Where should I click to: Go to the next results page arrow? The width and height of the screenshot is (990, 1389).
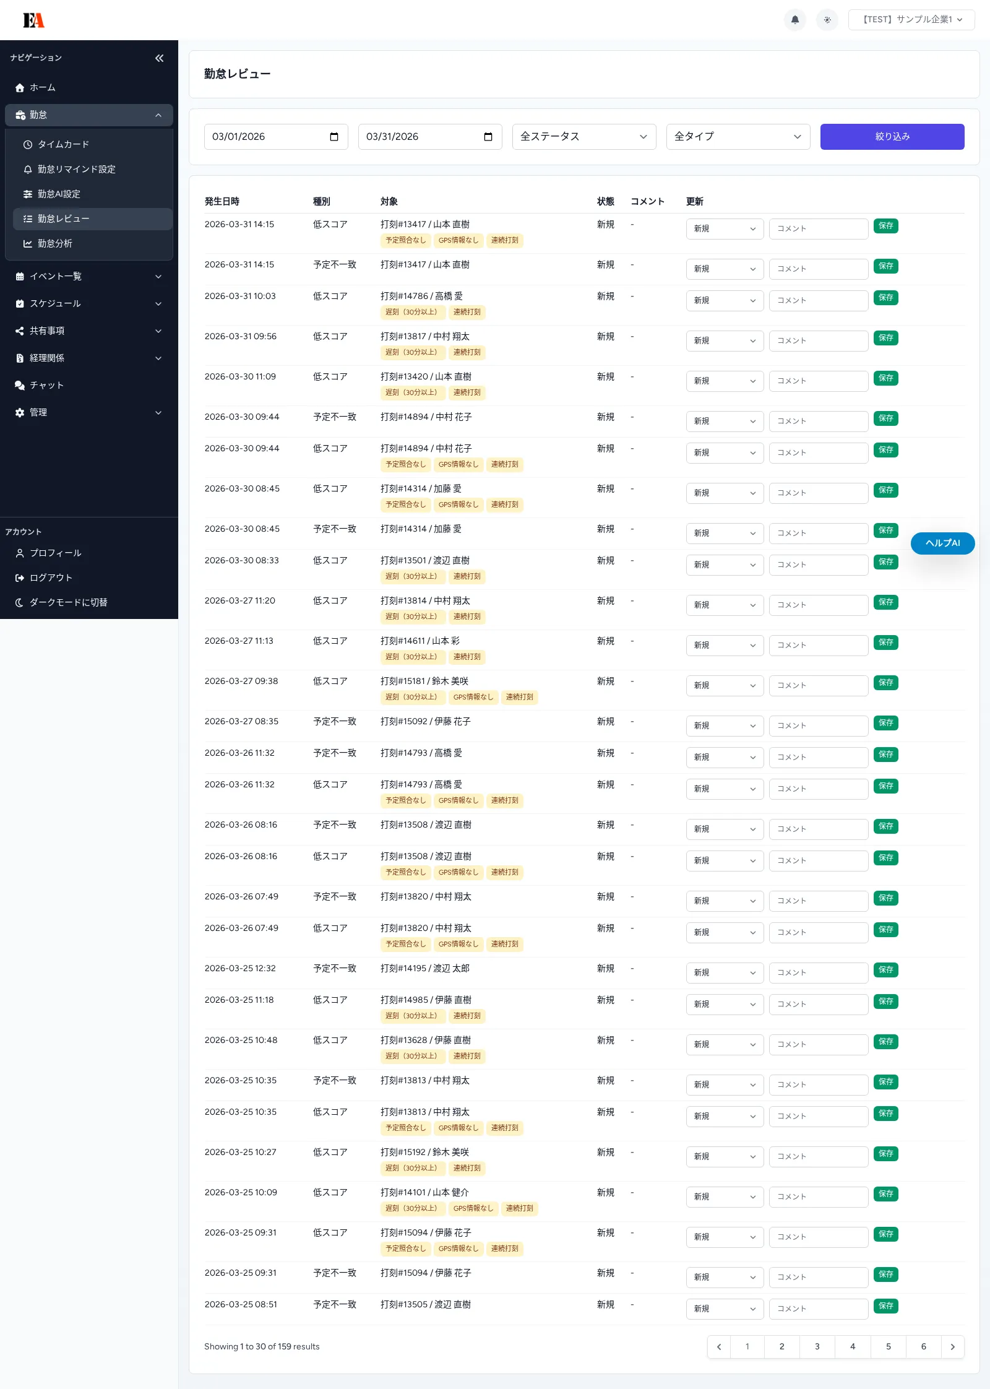pos(952,1347)
